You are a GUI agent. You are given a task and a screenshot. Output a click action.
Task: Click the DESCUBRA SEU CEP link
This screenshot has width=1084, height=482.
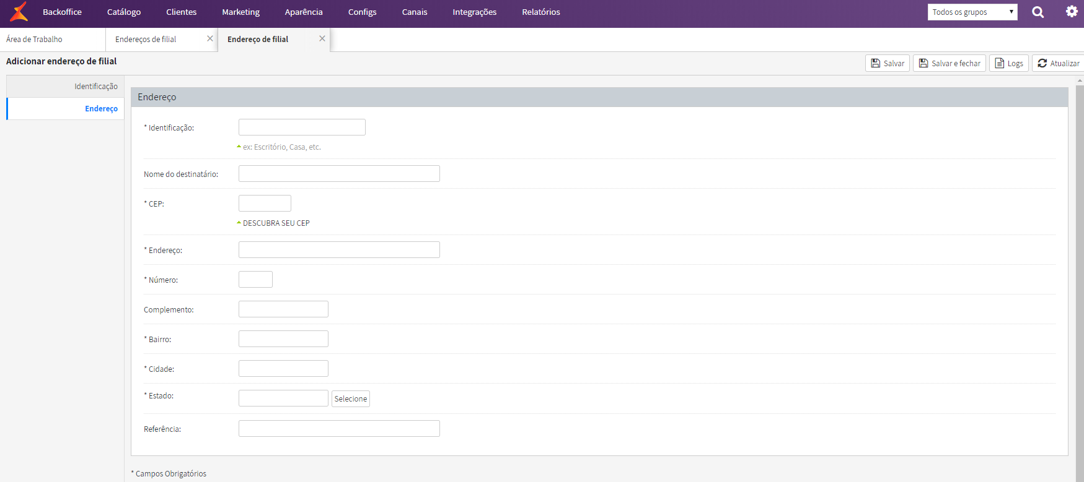coord(276,223)
